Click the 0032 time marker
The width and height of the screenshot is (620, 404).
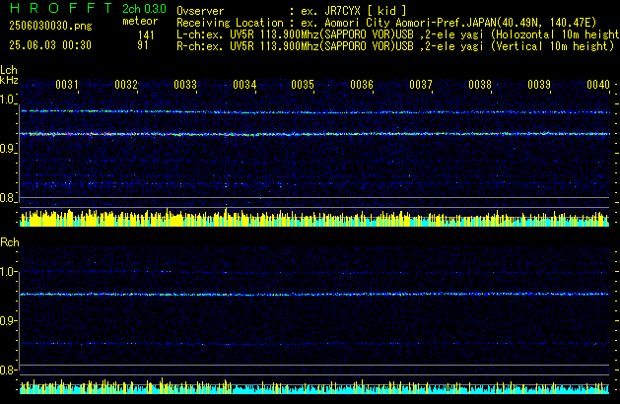pyautogui.click(x=126, y=85)
